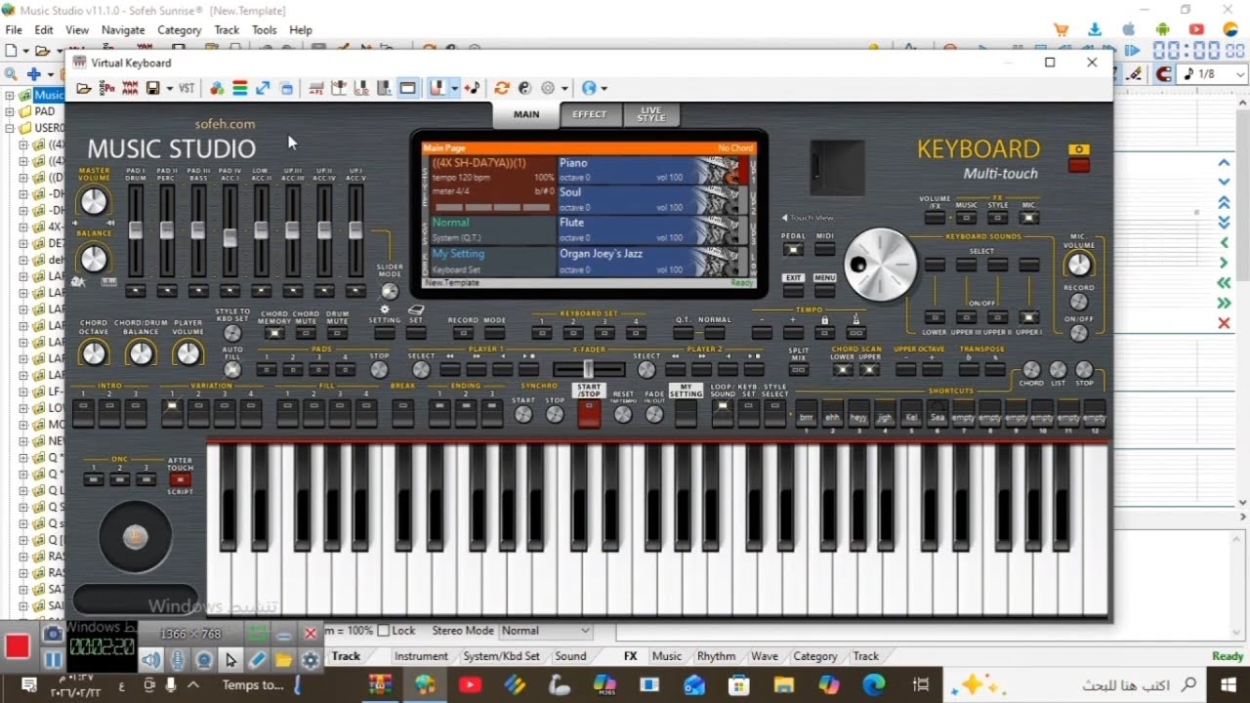Click the open folder icon in Virtual Keyboard toolbar
The width and height of the screenshot is (1250, 703).
coord(84,89)
